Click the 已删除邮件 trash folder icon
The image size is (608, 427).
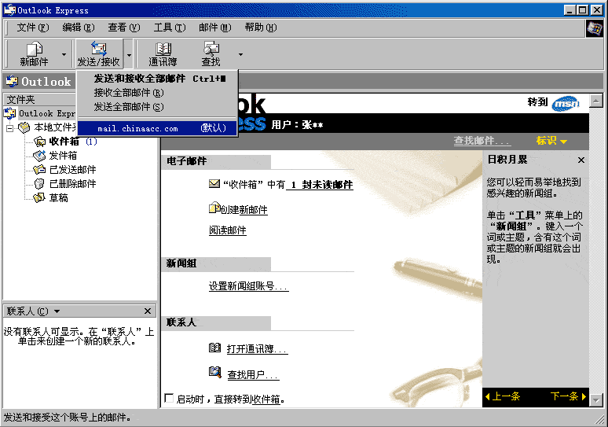pos(39,183)
